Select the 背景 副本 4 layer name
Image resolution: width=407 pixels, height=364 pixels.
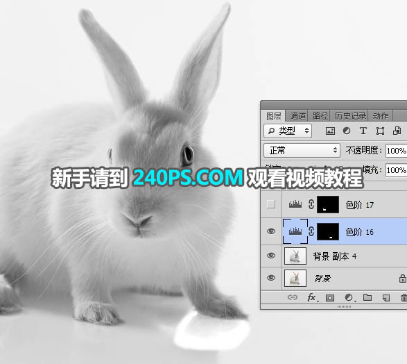[335, 256]
